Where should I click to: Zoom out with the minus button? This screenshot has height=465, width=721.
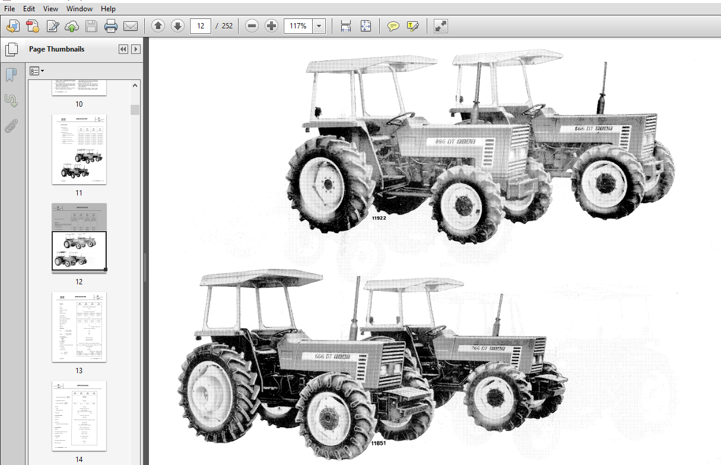point(252,26)
